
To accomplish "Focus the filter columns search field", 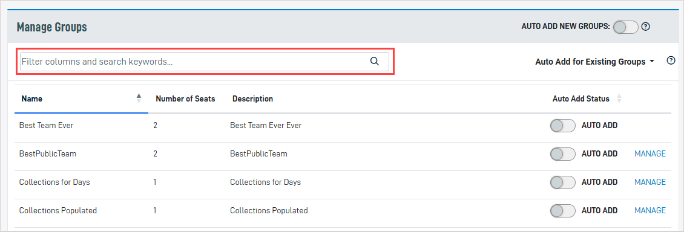I will (x=204, y=62).
